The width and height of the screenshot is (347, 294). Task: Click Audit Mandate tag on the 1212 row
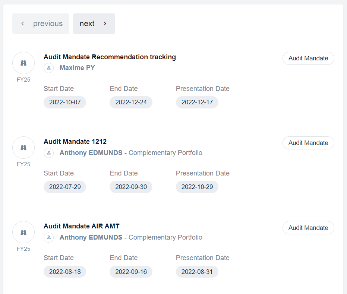coord(308,143)
